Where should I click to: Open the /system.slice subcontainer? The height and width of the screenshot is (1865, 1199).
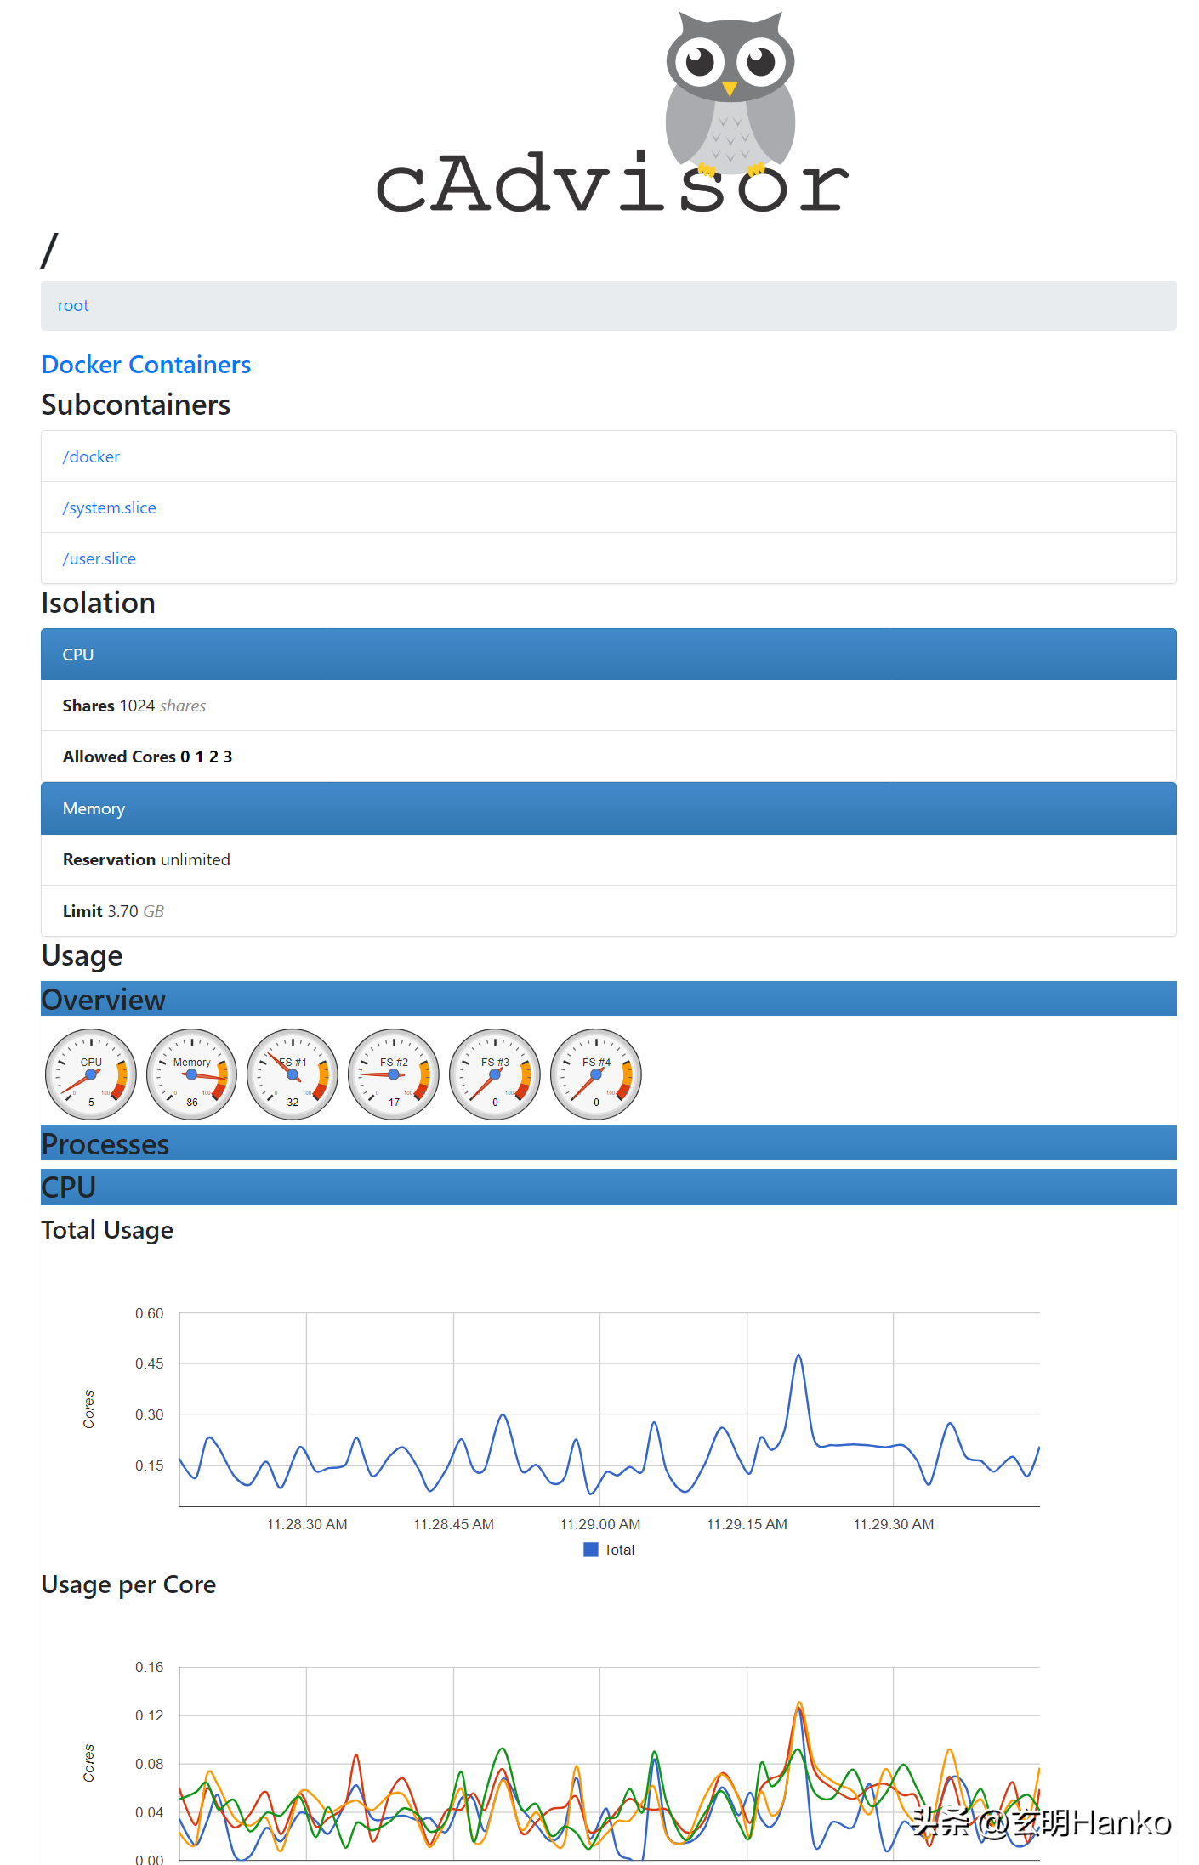[110, 507]
